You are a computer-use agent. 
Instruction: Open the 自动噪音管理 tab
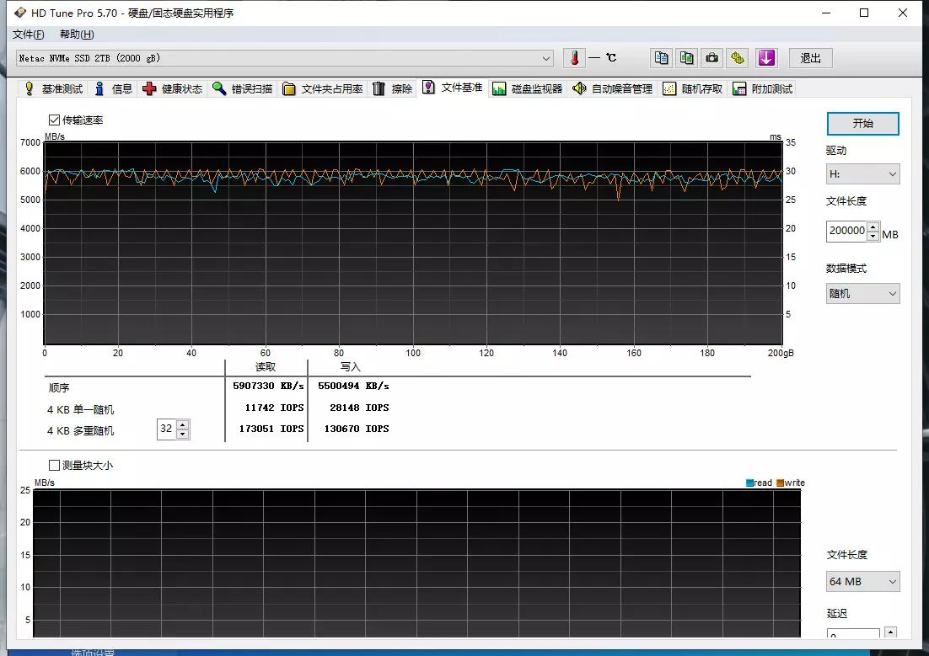[x=612, y=89]
